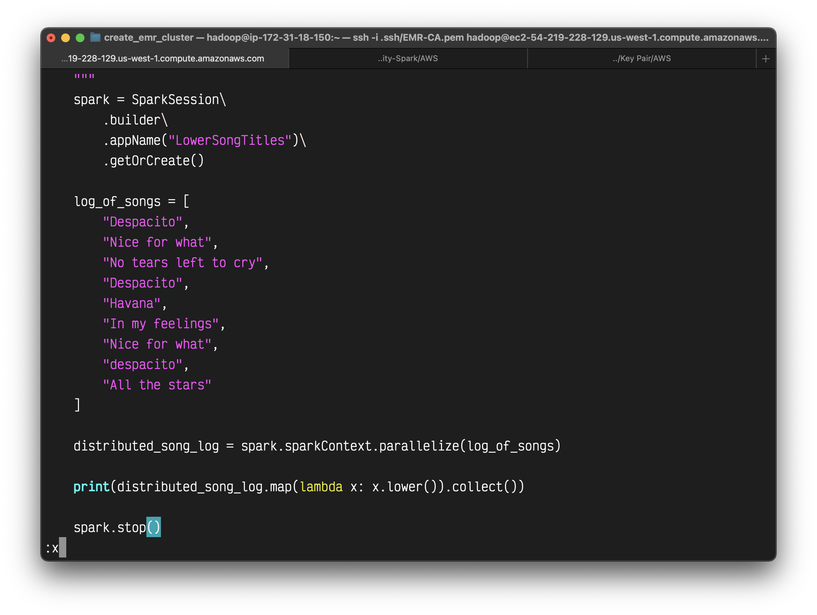Image resolution: width=817 pixels, height=615 pixels.
Task: Click on the lambda keyword
Action: point(321,487)
